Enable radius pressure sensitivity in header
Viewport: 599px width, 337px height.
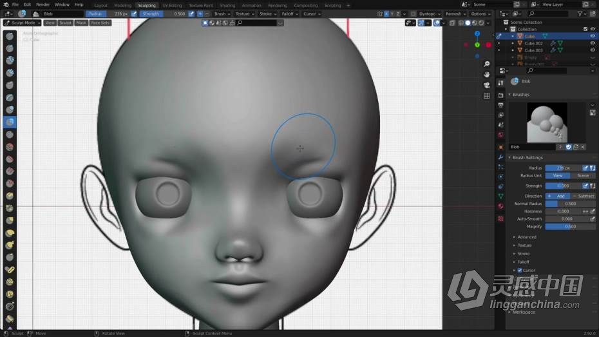tap(134, 14)
